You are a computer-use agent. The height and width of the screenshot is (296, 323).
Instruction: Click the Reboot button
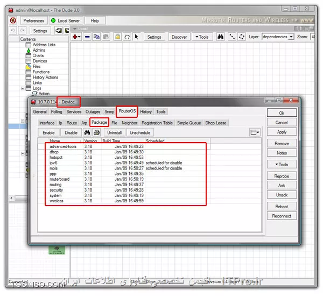point(282,207)
